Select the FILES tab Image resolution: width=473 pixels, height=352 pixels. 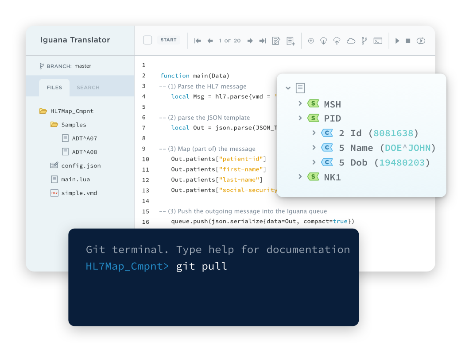(54, 88)
